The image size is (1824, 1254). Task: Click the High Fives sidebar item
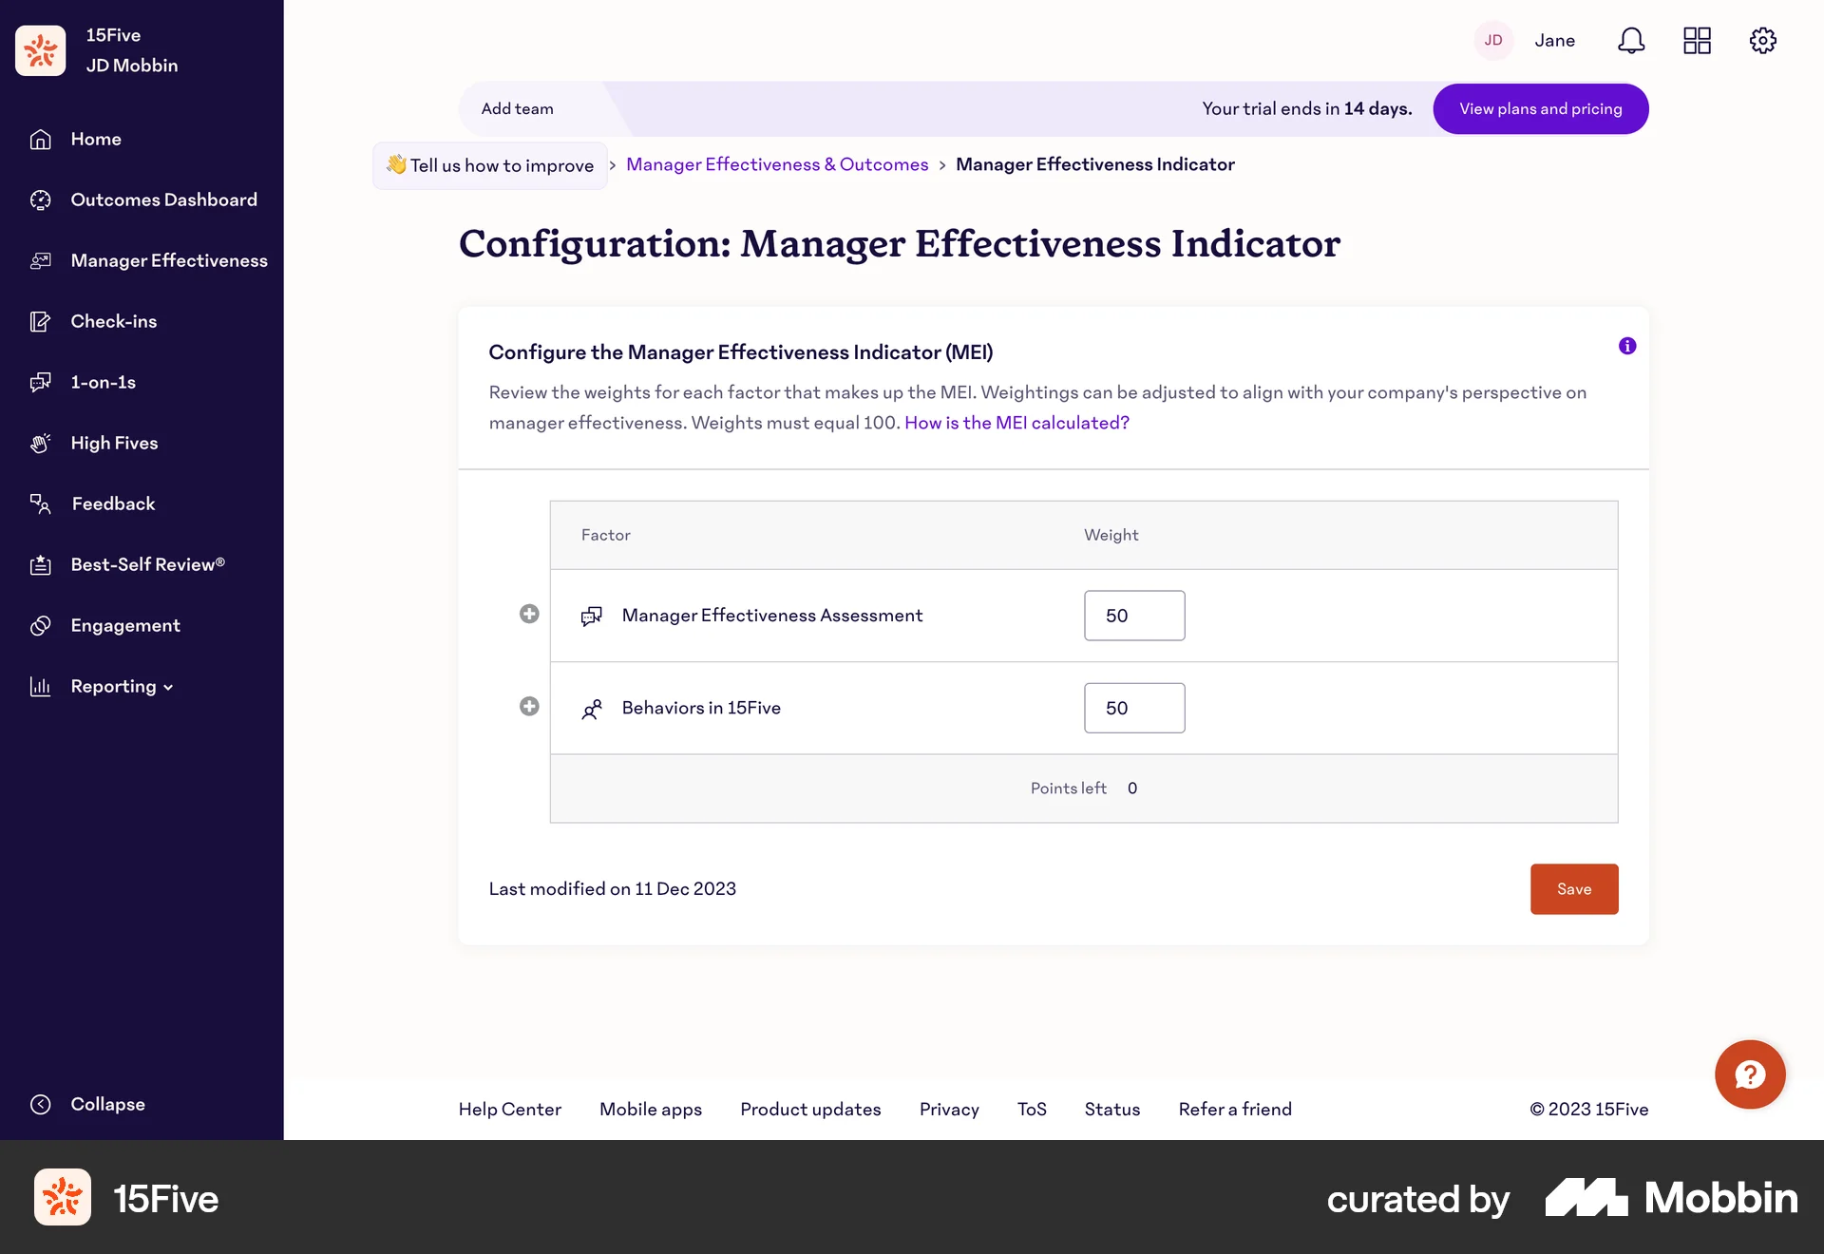coord(114,443)
